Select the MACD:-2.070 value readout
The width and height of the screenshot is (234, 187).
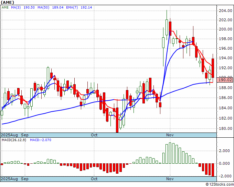click(41, 140)
